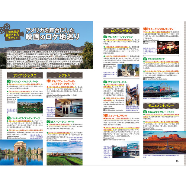
Task: Click the サンタモニカピア heading text
Action: [156, 59]
